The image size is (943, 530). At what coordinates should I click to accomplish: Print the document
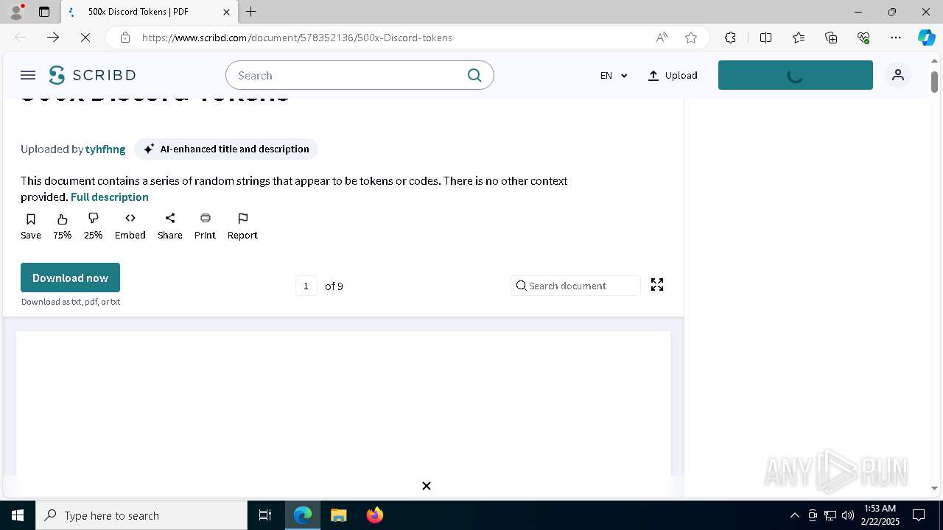[x=206, y=226]
